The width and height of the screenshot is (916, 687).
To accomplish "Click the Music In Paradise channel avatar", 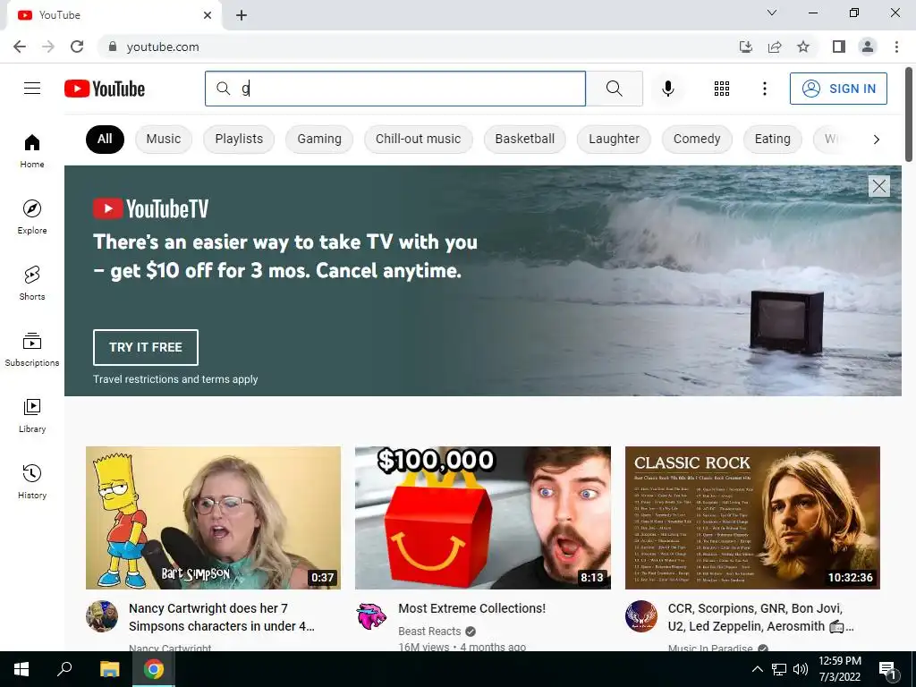I will coord(640,616).
